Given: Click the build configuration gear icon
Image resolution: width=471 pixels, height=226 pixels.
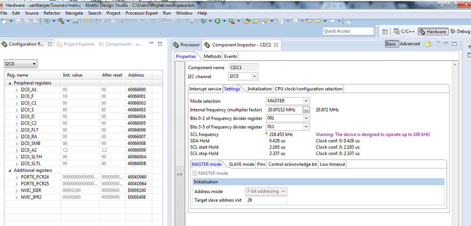Looking at the screenshot, I should tap(47, 21).
